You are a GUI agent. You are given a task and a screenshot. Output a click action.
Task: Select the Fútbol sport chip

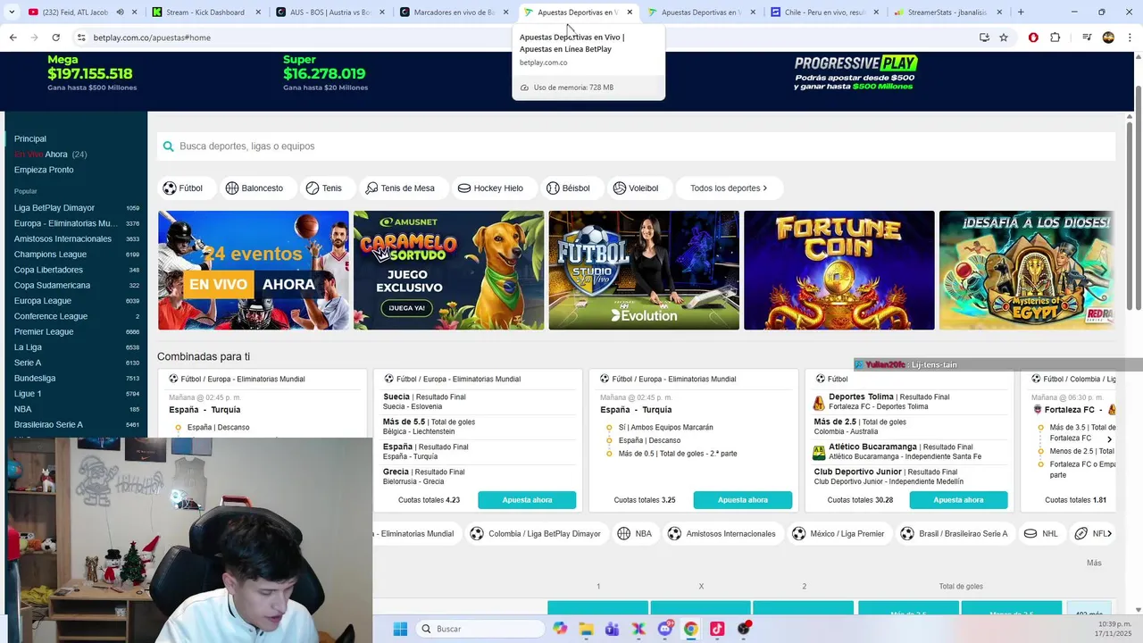tap(187, 188)
